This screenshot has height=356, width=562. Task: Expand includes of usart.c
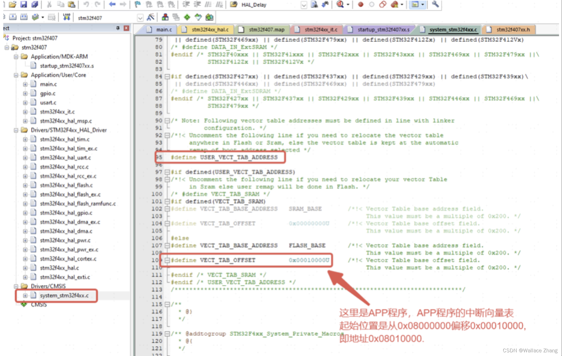pyautogui.click(x=25, y=102)
